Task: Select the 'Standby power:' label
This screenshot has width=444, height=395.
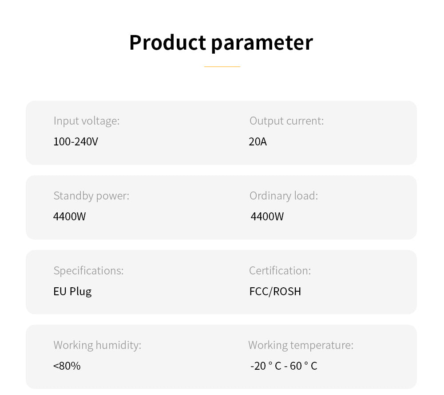Action: click(x=91, y=196)
